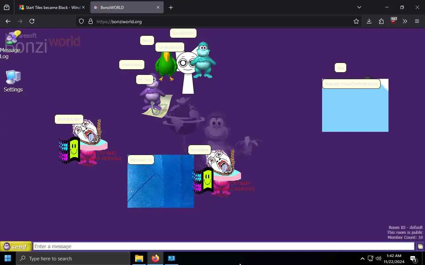Click the taskbar search box
425x265 pixels.
pos(73,258)
